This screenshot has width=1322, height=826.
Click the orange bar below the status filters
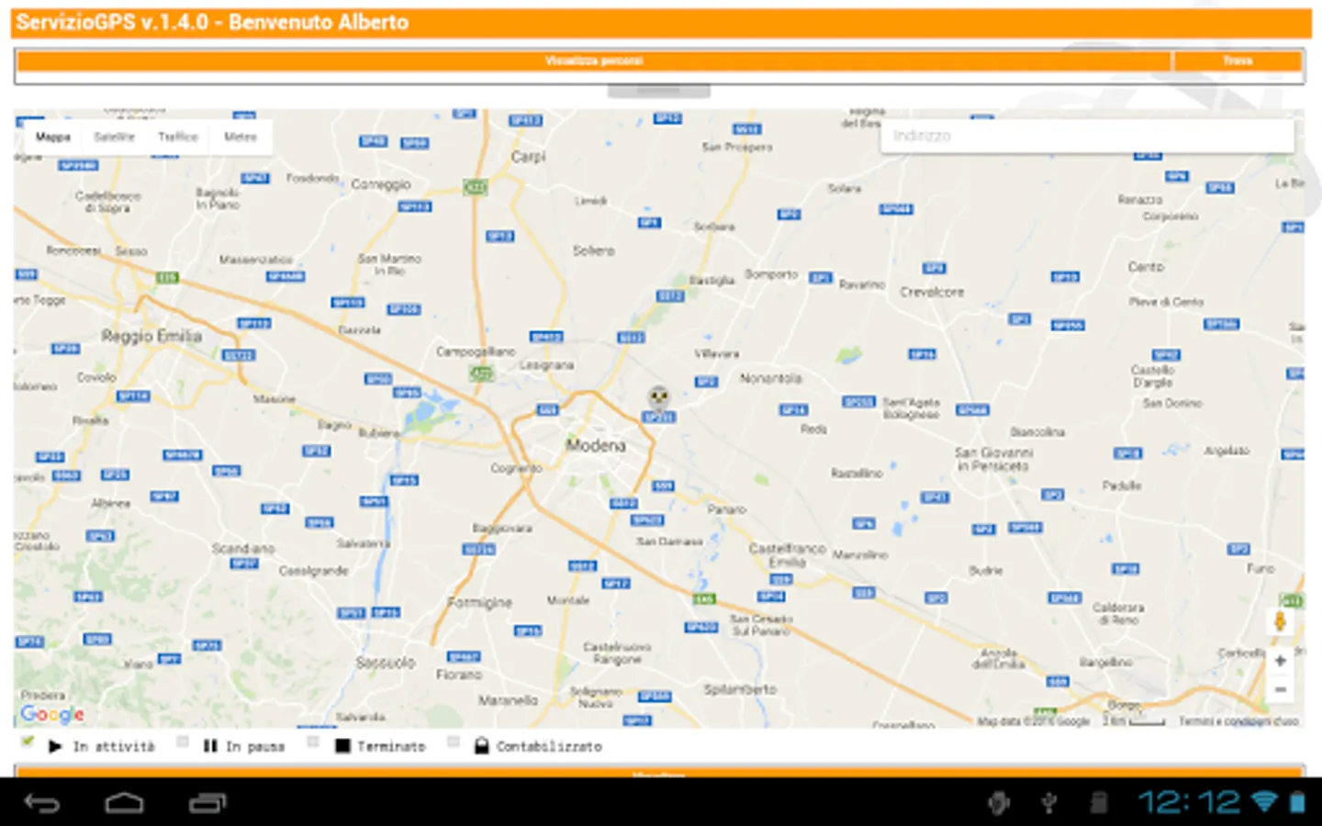[x=658, y=772]
